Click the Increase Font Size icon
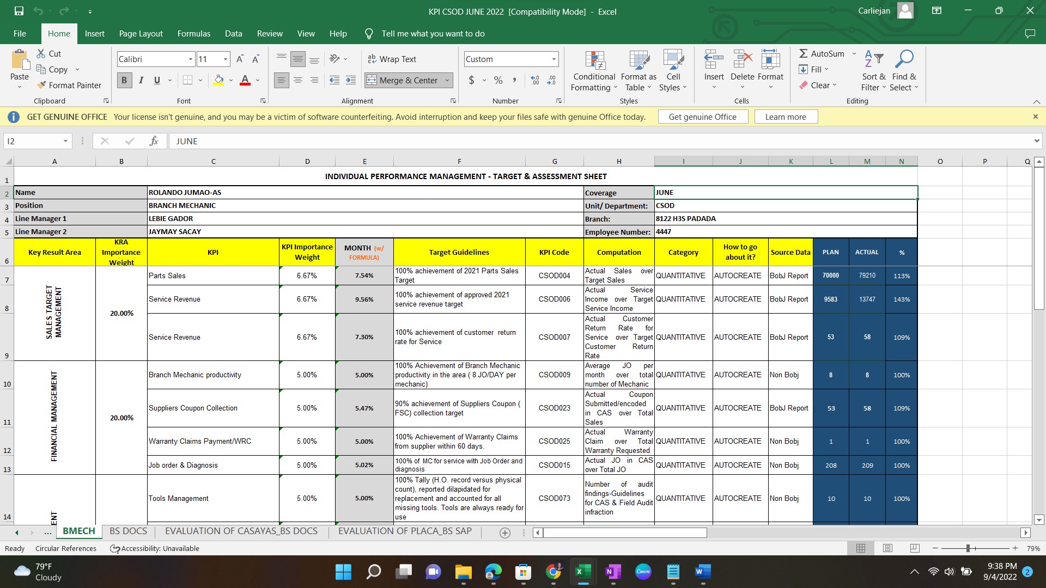This screenshot has width=1046, height=588. pos(239,59)
